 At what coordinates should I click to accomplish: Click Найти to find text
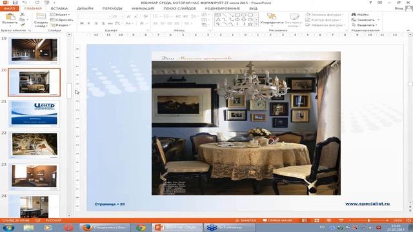coord(360,14)
